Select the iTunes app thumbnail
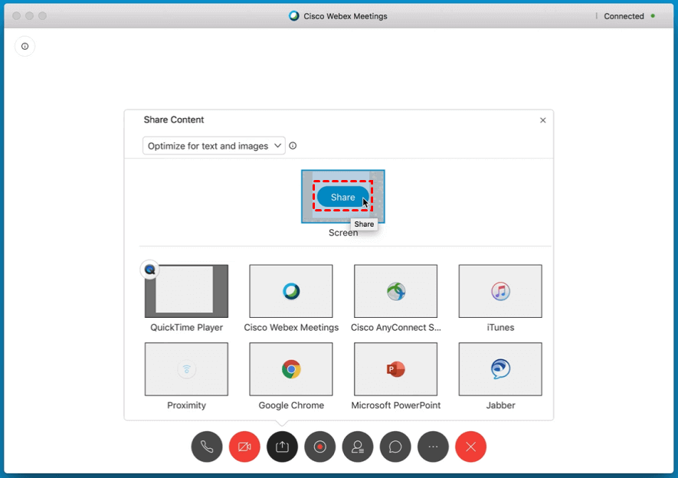This screenshot has height=478, width=678. pyautogui.click(x=500, y=291)
